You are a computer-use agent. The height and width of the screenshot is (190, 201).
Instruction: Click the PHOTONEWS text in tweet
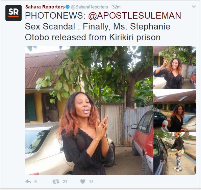(55, 16)
